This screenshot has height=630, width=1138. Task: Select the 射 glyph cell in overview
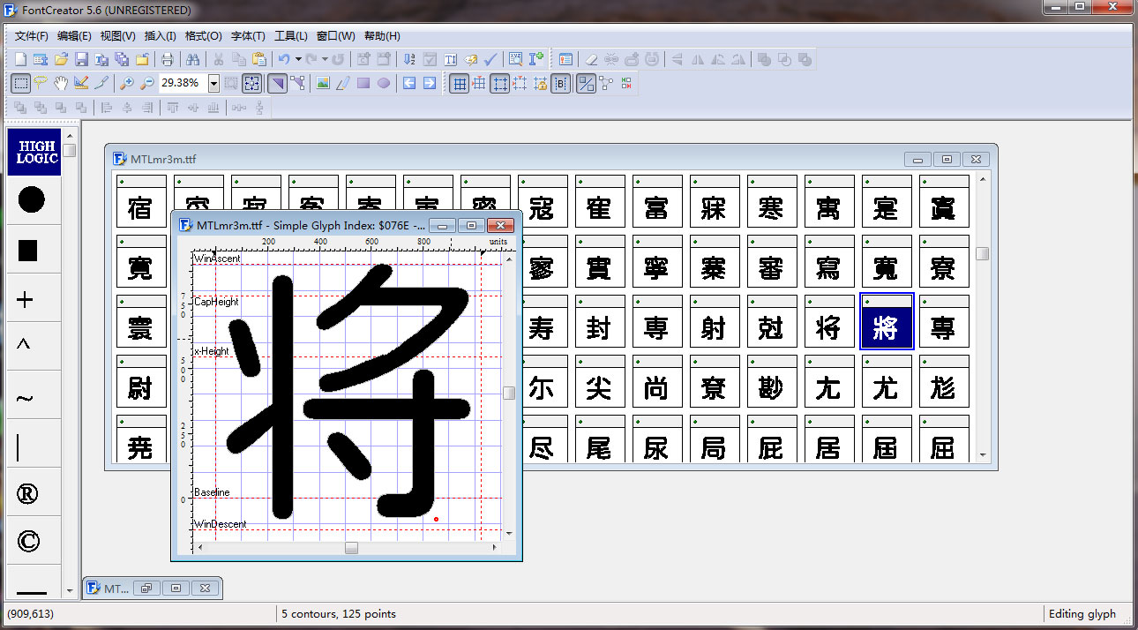(715, 321)
